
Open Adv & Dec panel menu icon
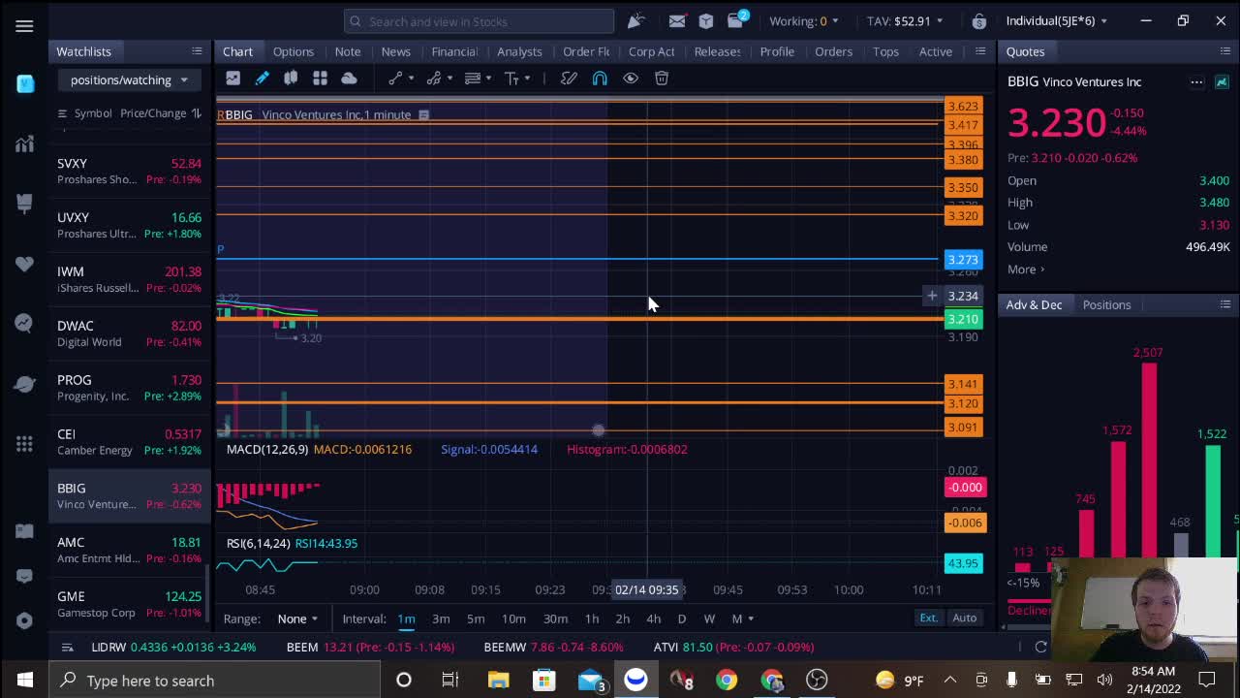pos(1225,304)
